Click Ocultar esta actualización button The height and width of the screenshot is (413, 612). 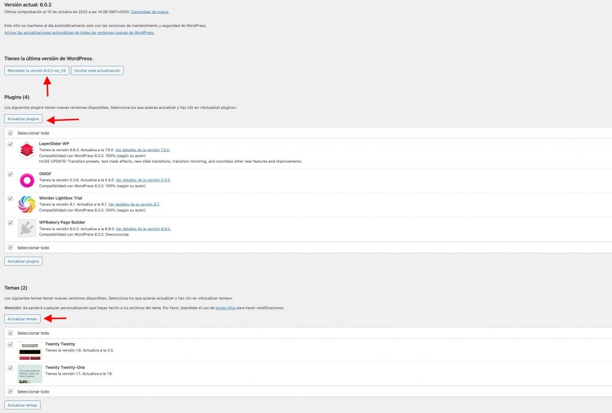[97, 71]
